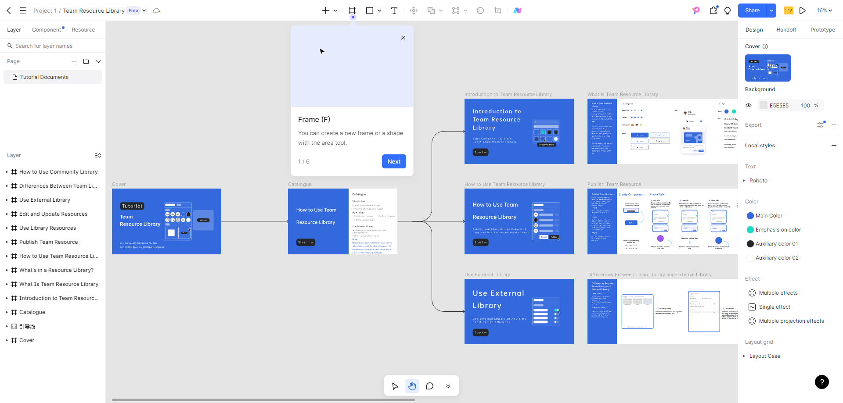
Task: Switch to the Prototype tab
Action: [822, 30]
